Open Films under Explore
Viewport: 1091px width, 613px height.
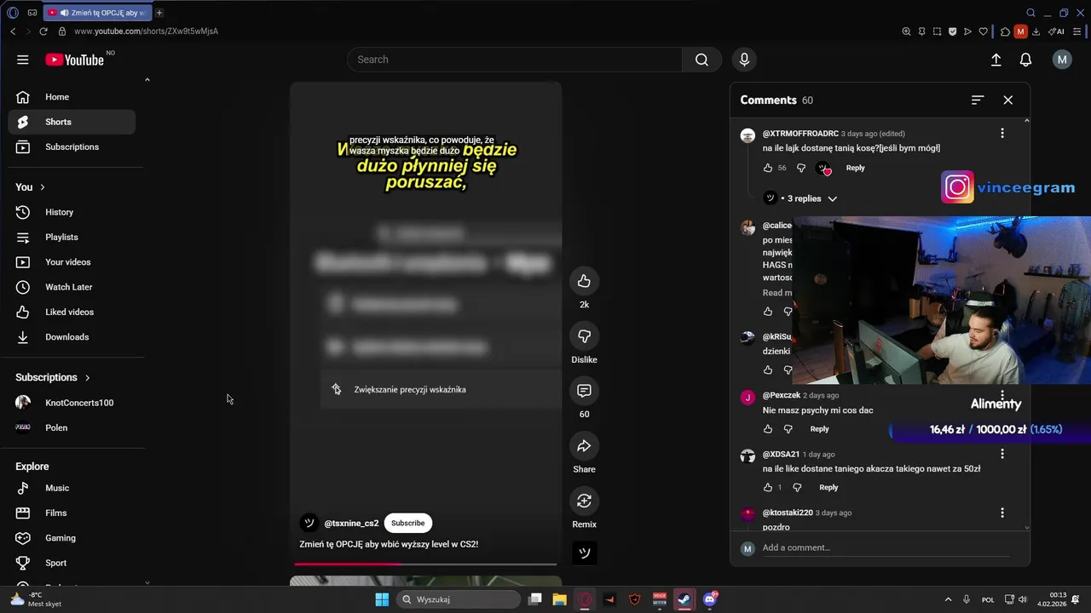coord(72,513)
